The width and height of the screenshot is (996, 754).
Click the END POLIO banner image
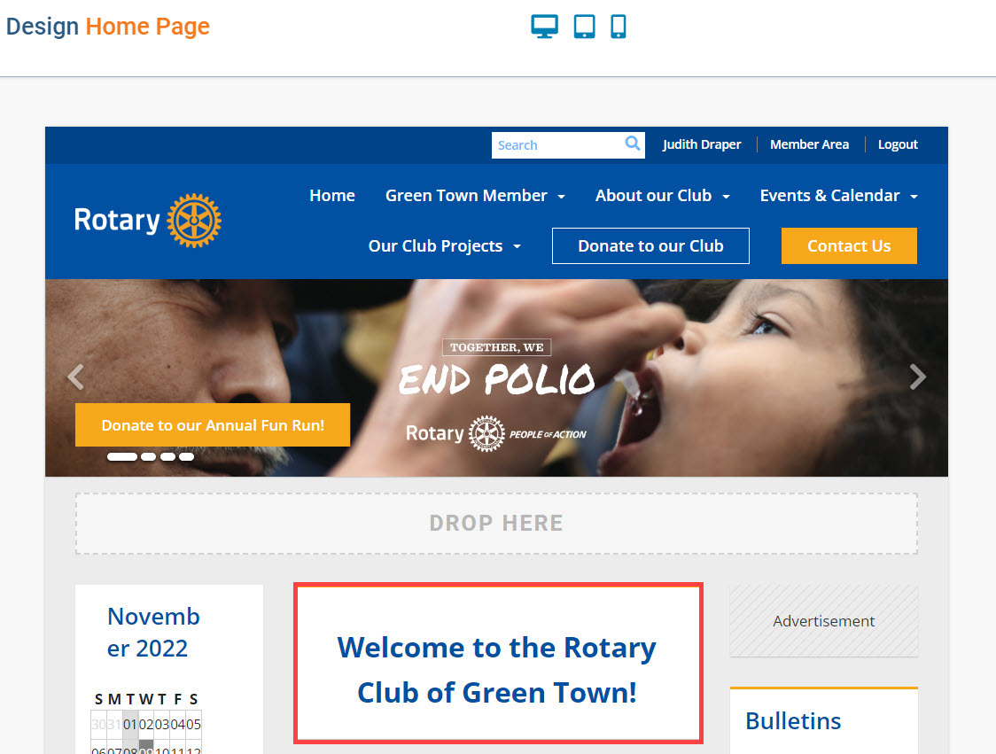point(497,378)
